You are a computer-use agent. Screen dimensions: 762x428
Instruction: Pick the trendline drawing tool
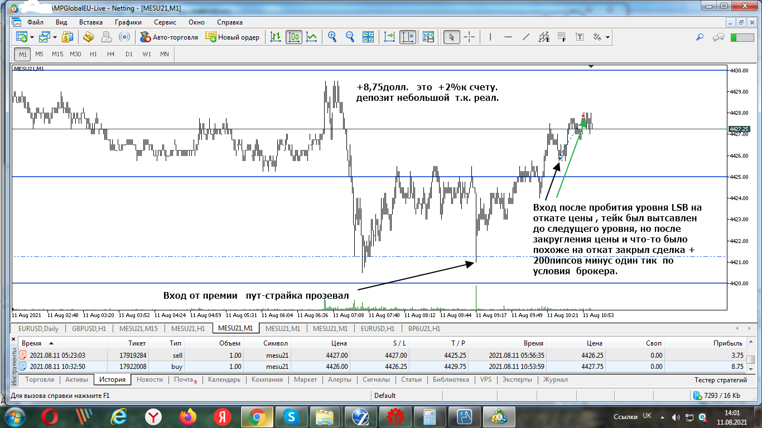(x=526, y=37)
